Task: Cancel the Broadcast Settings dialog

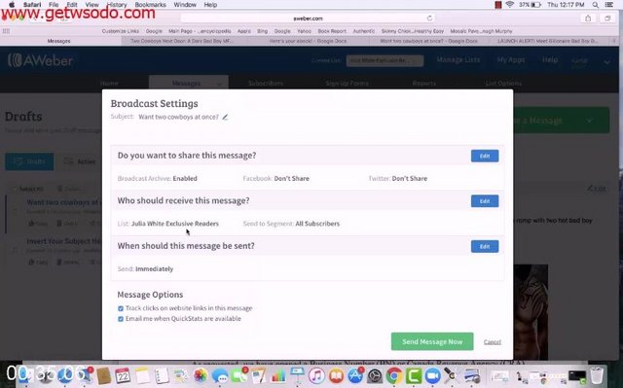Action: click(493, 342)
